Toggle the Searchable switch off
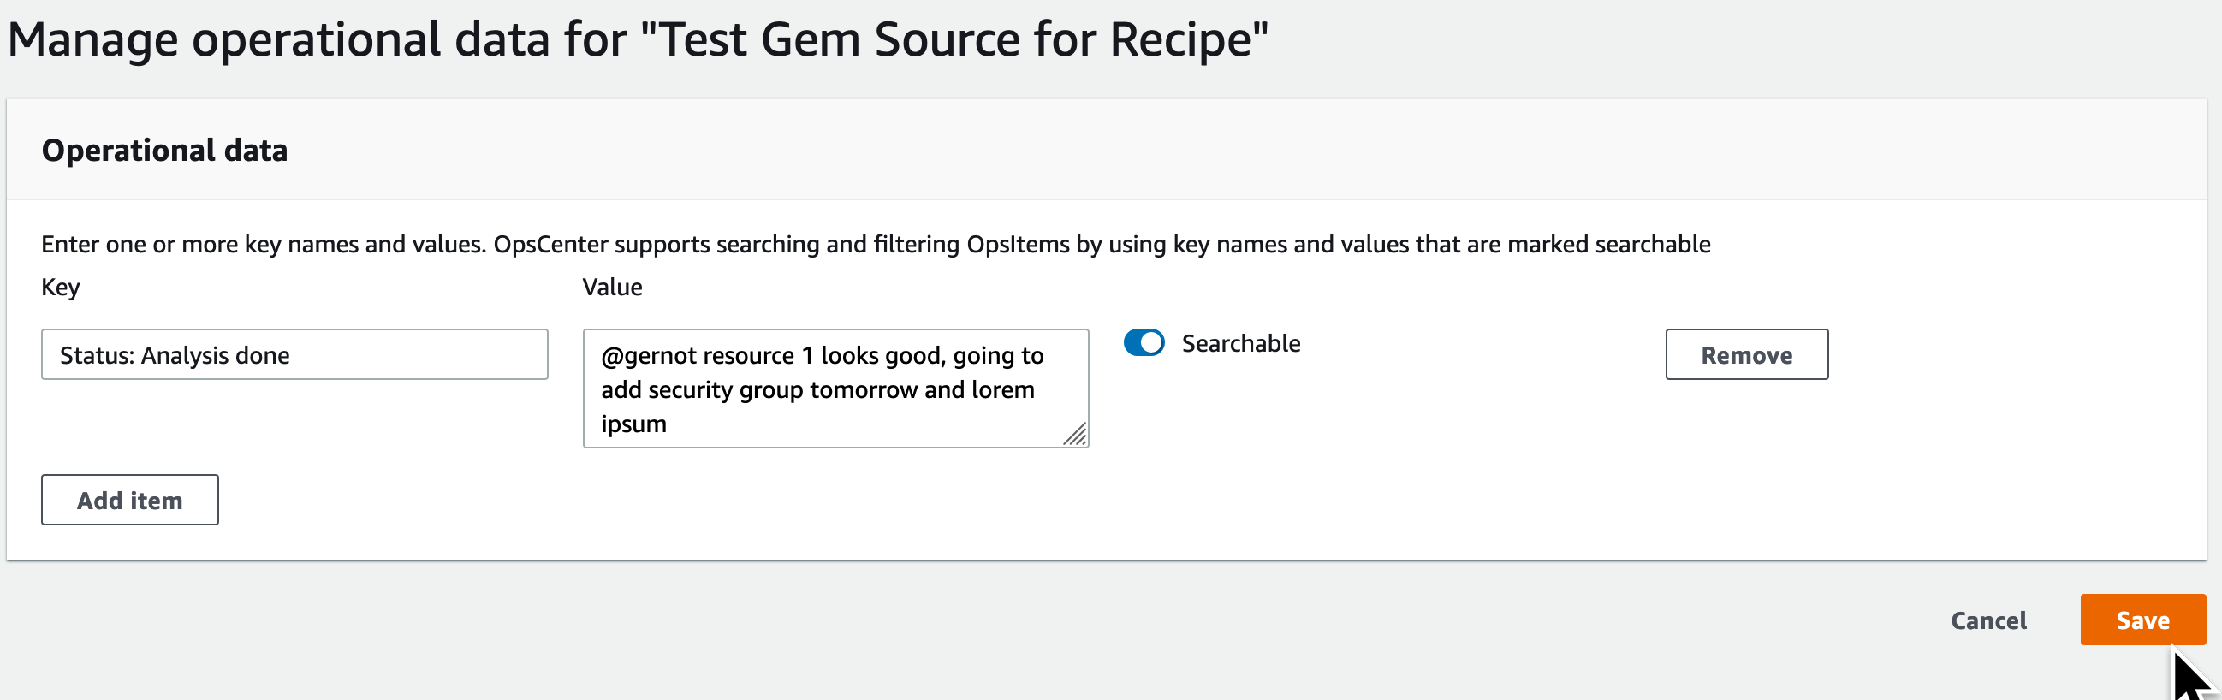Screen dimensions: 2222x700 click(x=1144, y=342)
